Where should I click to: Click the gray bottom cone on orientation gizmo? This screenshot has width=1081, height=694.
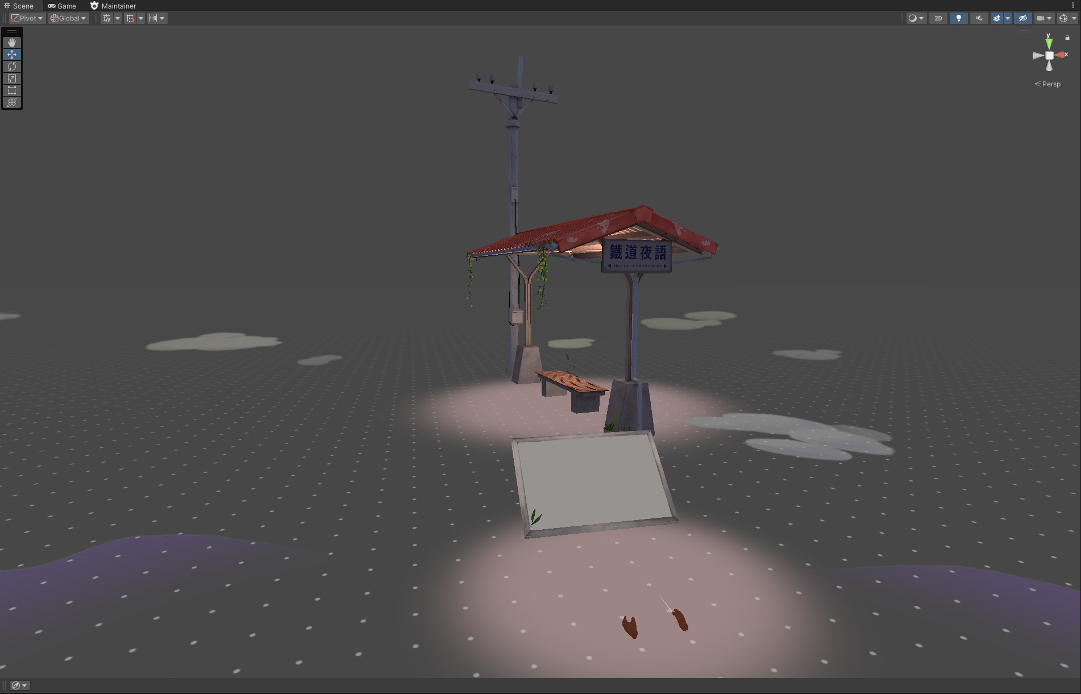click(1049, 67)
